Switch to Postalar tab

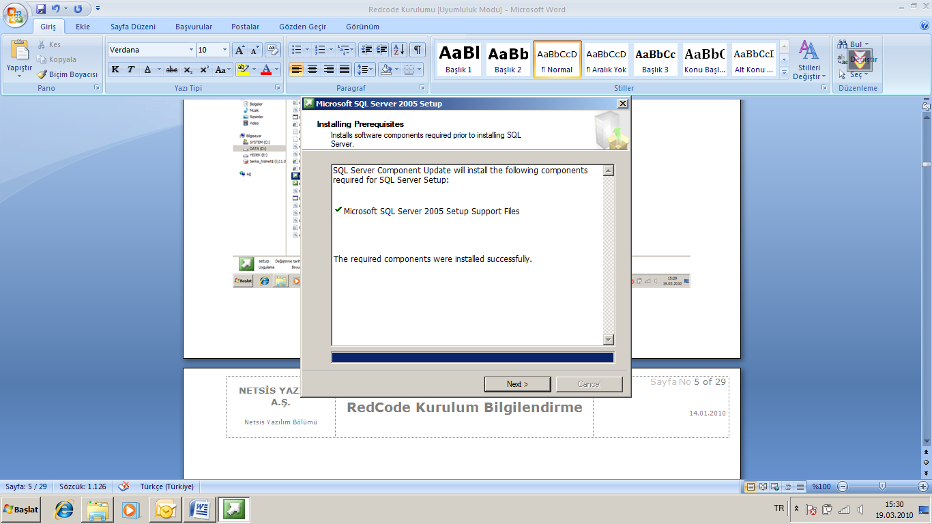(x=245, y=27)
